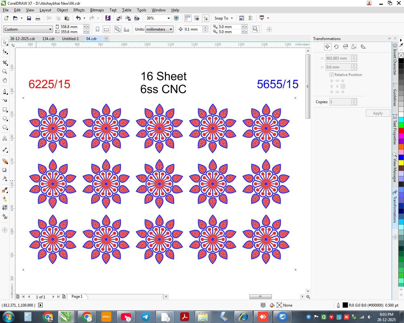
Task: Toggle Show Rulers button
Action: pyautogui.click(x=188, y=18)
